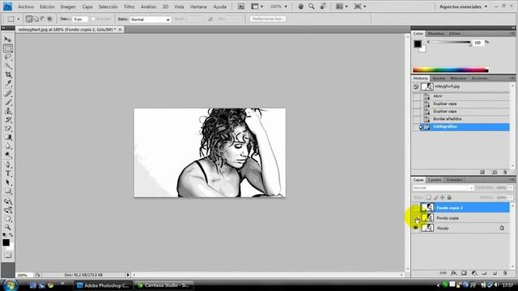This screenshot has height=291, width=518.
Task: Click Rotate View tool in application bar
Action: pyautogui.click(x=323, y=6)
